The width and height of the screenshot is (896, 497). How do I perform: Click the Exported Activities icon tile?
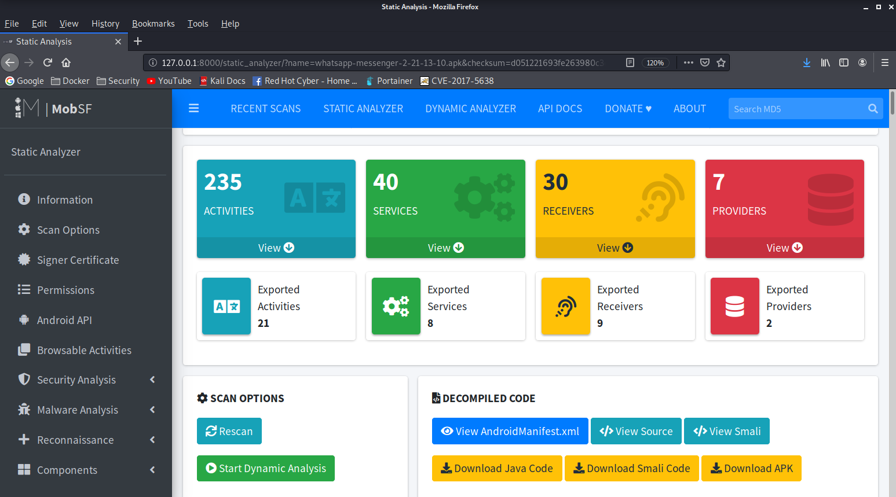(x=226, y=306)
